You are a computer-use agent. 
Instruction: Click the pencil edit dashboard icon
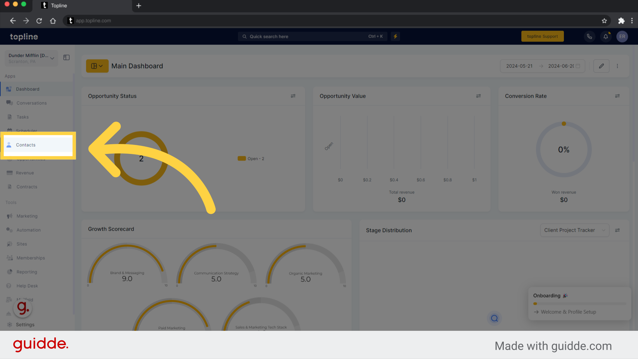[601, 66]
